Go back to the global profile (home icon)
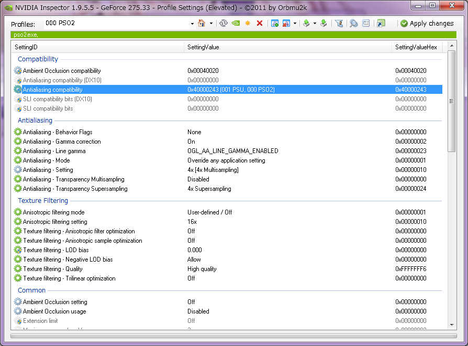The width and height of the screenshot is (468, 346). (x=202, y=23)
